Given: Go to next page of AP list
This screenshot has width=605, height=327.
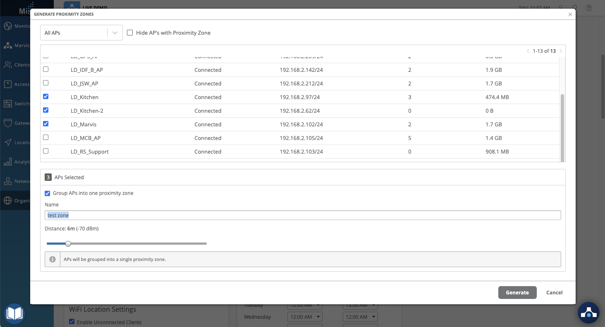Looking at the screenshot, I should (561, 51).
